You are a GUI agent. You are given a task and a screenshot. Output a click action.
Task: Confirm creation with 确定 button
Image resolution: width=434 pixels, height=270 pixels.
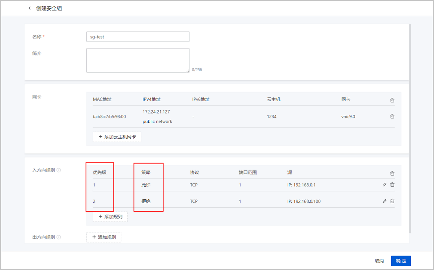pyautogui.click(x=401, y=261)
